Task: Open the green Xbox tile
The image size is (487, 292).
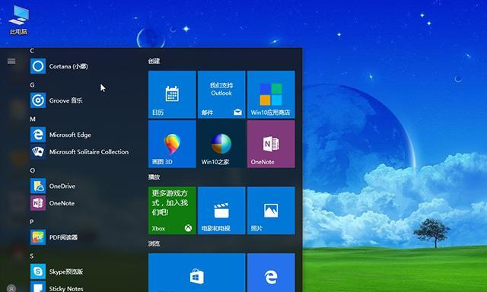Action: coord(172,211)
